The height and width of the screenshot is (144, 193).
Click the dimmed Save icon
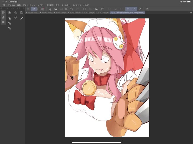pos(62,9)
